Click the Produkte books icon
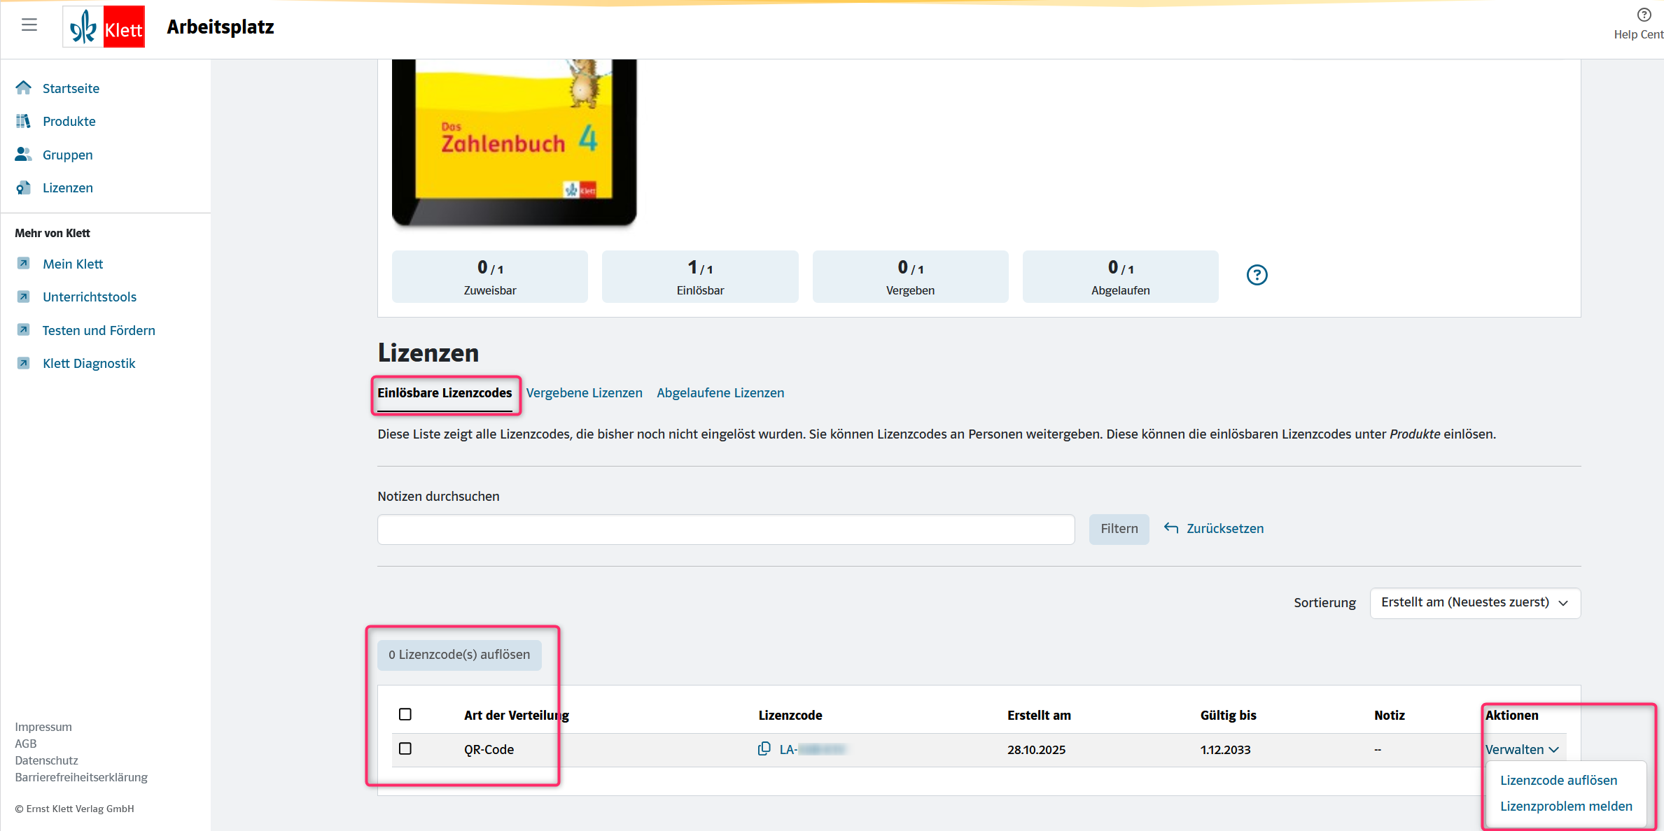Screen dimensions: 1664x831 [x=24, y=121]
